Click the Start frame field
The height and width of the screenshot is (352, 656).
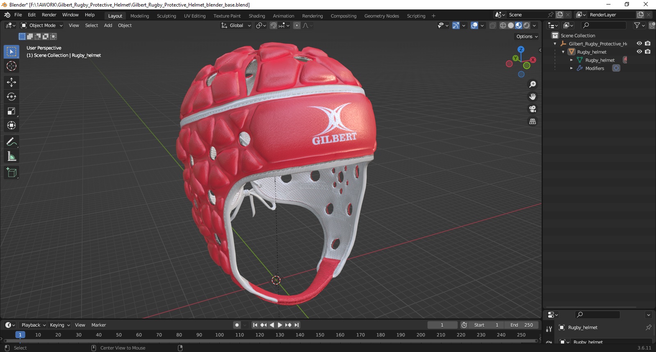coord(486,325)
